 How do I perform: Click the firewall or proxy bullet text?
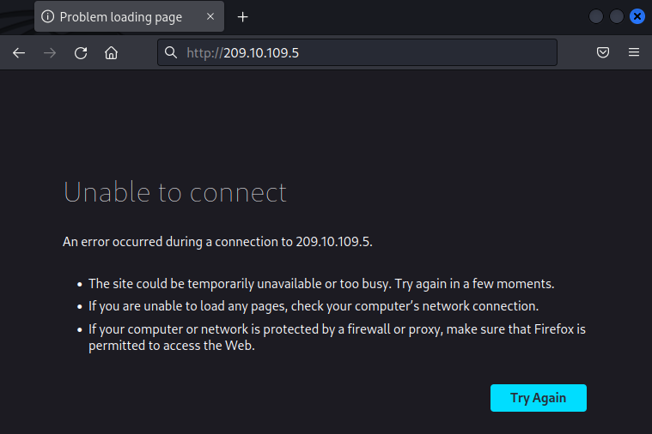pos(337,337)
